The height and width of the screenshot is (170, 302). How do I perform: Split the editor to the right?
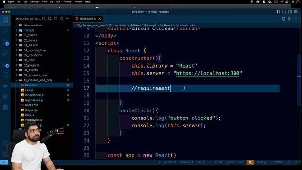click(289, 19)
